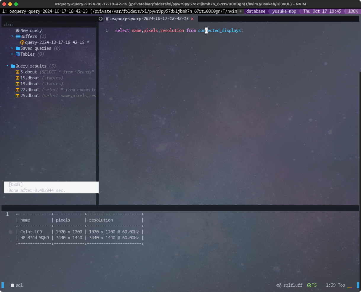361x292 pixels.
Task: Click the '100%' battery segment
Action: click(x=353, y=11)
